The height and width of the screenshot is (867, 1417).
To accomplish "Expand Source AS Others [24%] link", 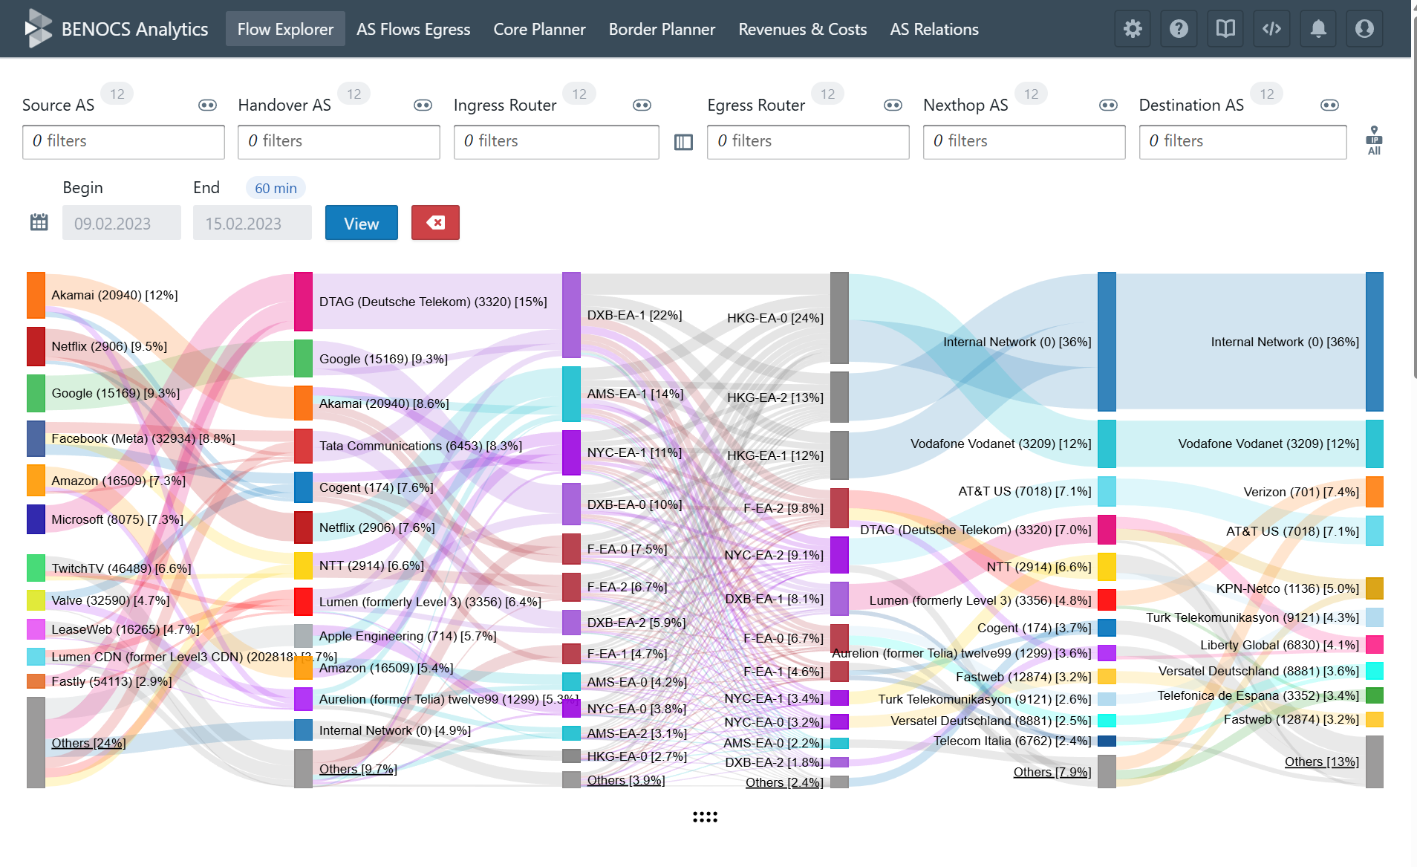I will coord(88,743).
